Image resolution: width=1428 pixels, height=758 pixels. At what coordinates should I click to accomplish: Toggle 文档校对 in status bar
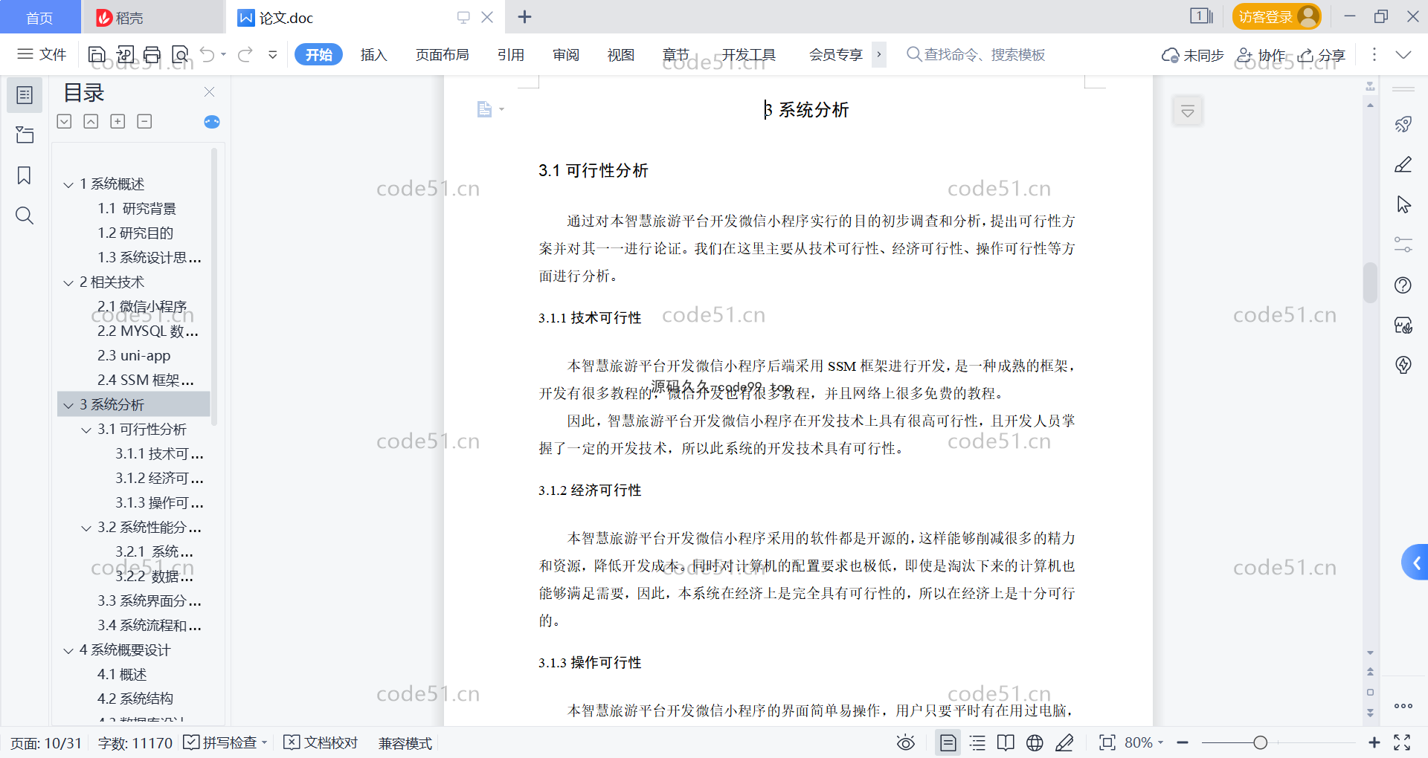321,742
